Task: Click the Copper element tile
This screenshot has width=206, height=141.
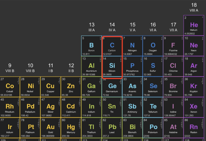Action: coord(51,87)
